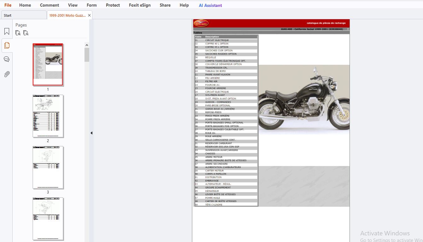Click FOURCHE AV. entry

212,85
